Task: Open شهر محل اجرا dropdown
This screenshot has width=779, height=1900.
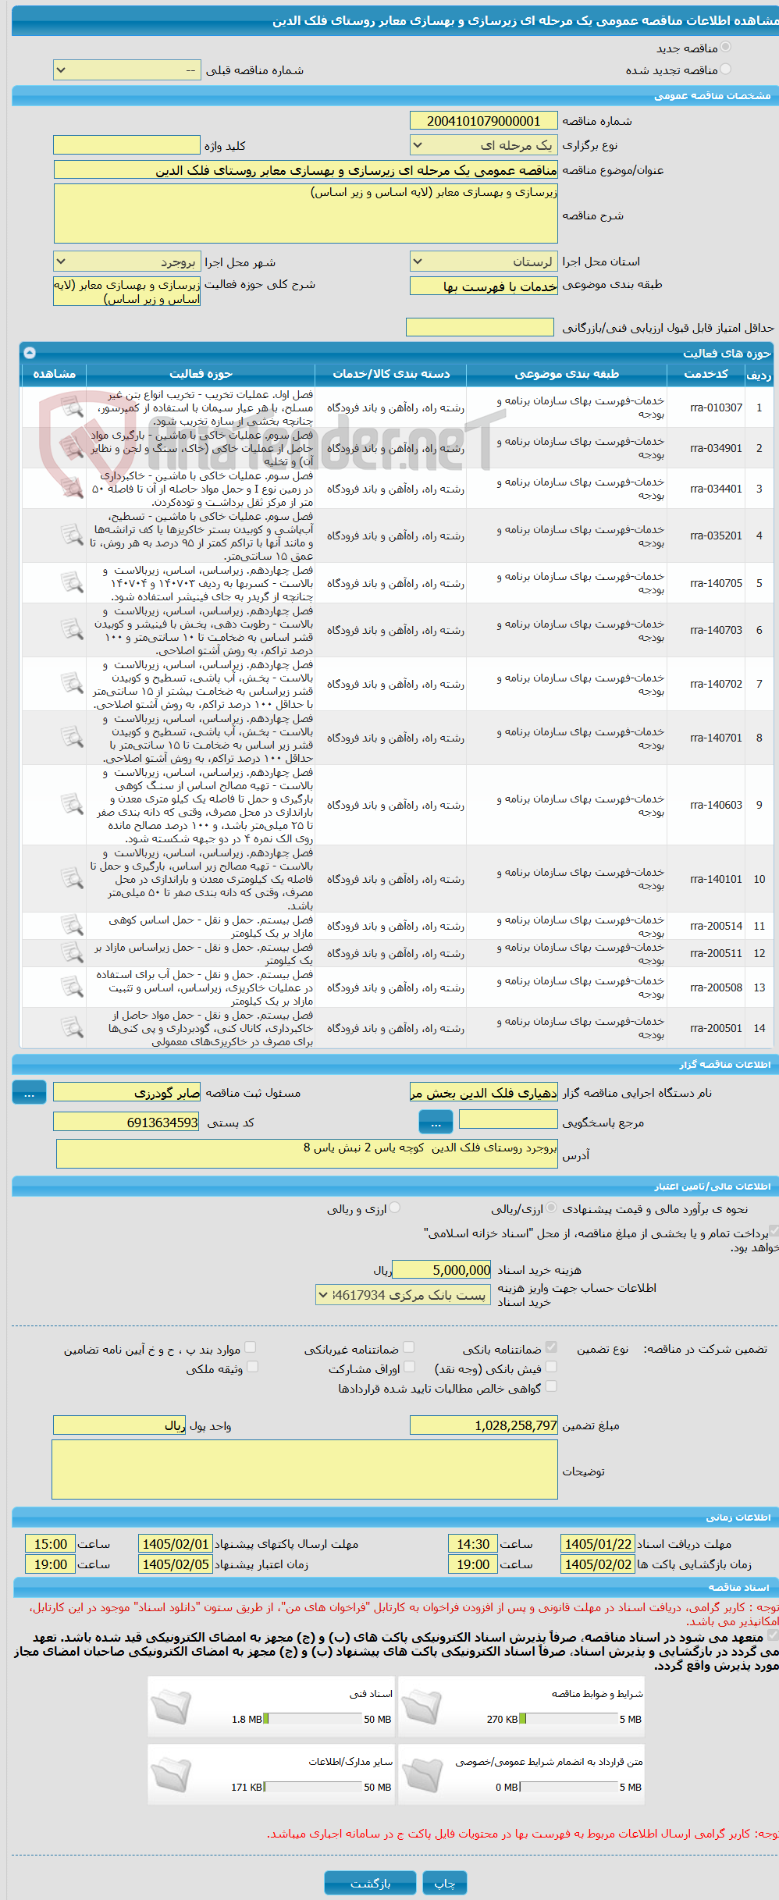Action: pyautogui.click(x=126, y=262)
